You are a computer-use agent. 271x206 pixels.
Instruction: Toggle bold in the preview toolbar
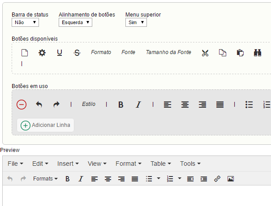point(68,179)
